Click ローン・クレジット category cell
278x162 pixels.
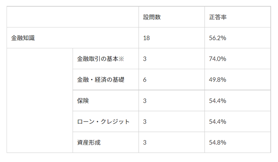click(103, 121)
